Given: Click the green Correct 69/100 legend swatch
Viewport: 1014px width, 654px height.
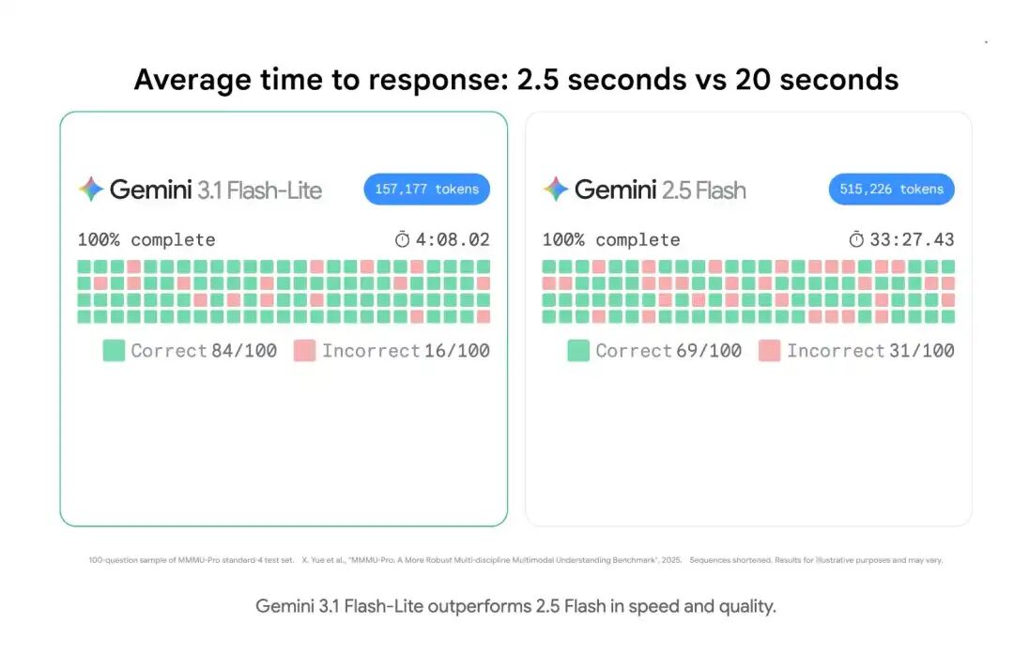Looking at the screenshot, I should 578,350.
